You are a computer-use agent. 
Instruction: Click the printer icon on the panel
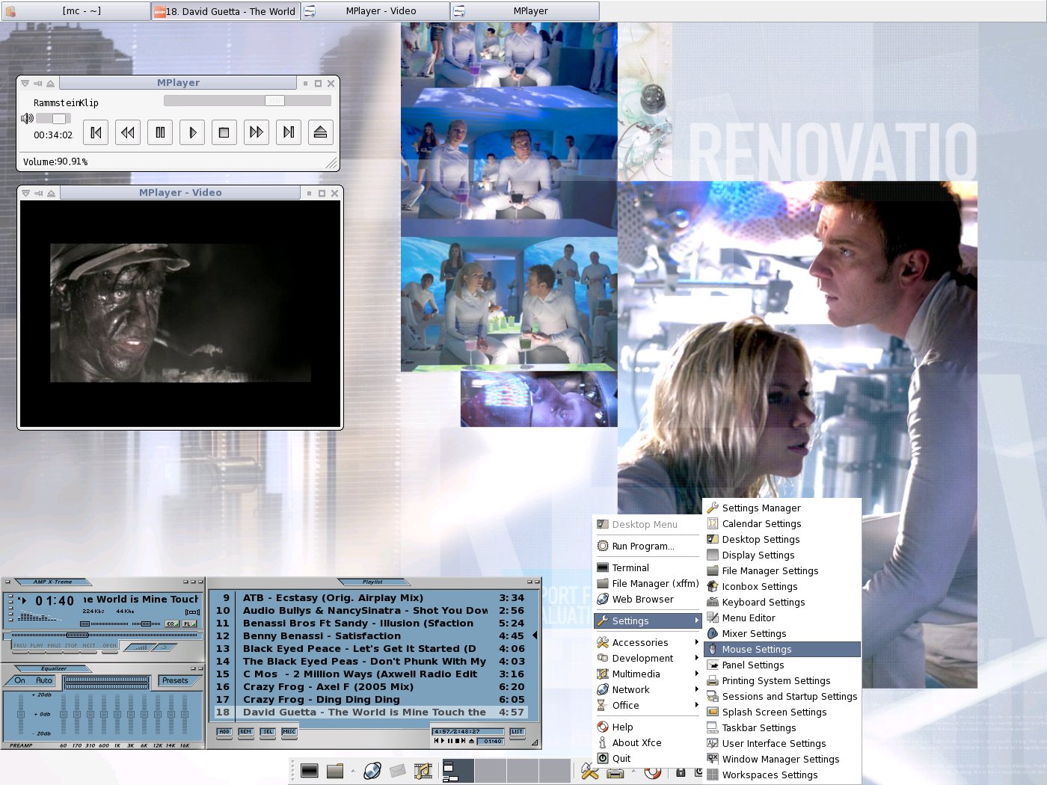(x=615, y=773)
